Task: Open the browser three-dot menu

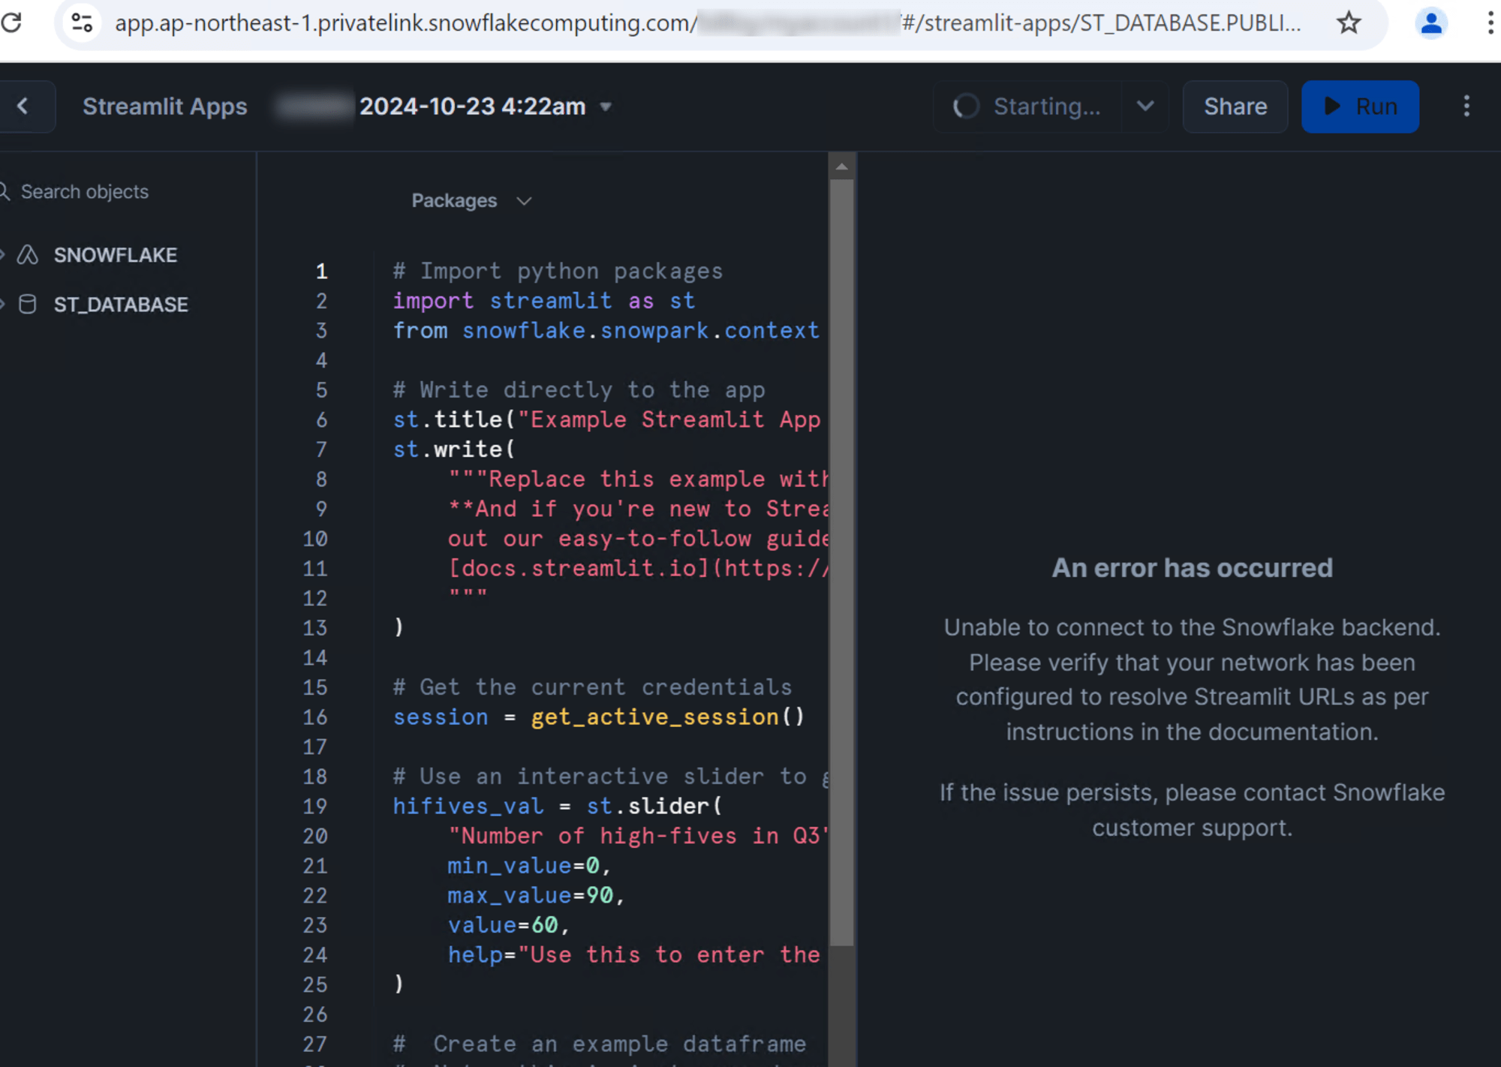Action: click(1489, 23)
